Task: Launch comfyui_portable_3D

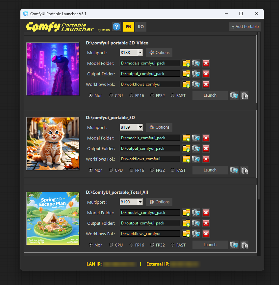Action: click(210, 170)
